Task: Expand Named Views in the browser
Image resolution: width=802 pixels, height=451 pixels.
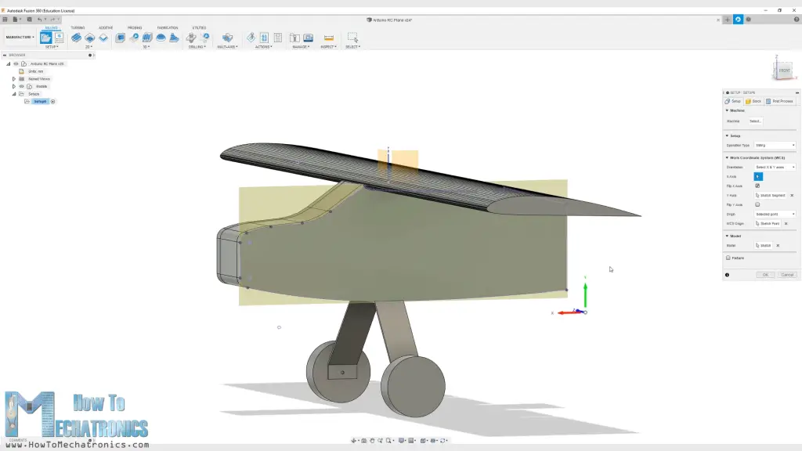Action: (14, 78)
